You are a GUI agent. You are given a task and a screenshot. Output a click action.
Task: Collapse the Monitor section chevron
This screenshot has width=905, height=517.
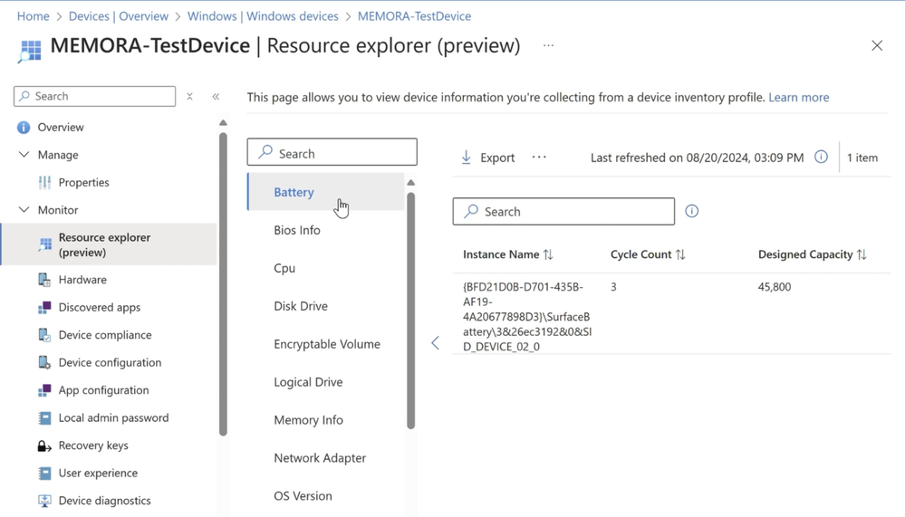point(24,210)
